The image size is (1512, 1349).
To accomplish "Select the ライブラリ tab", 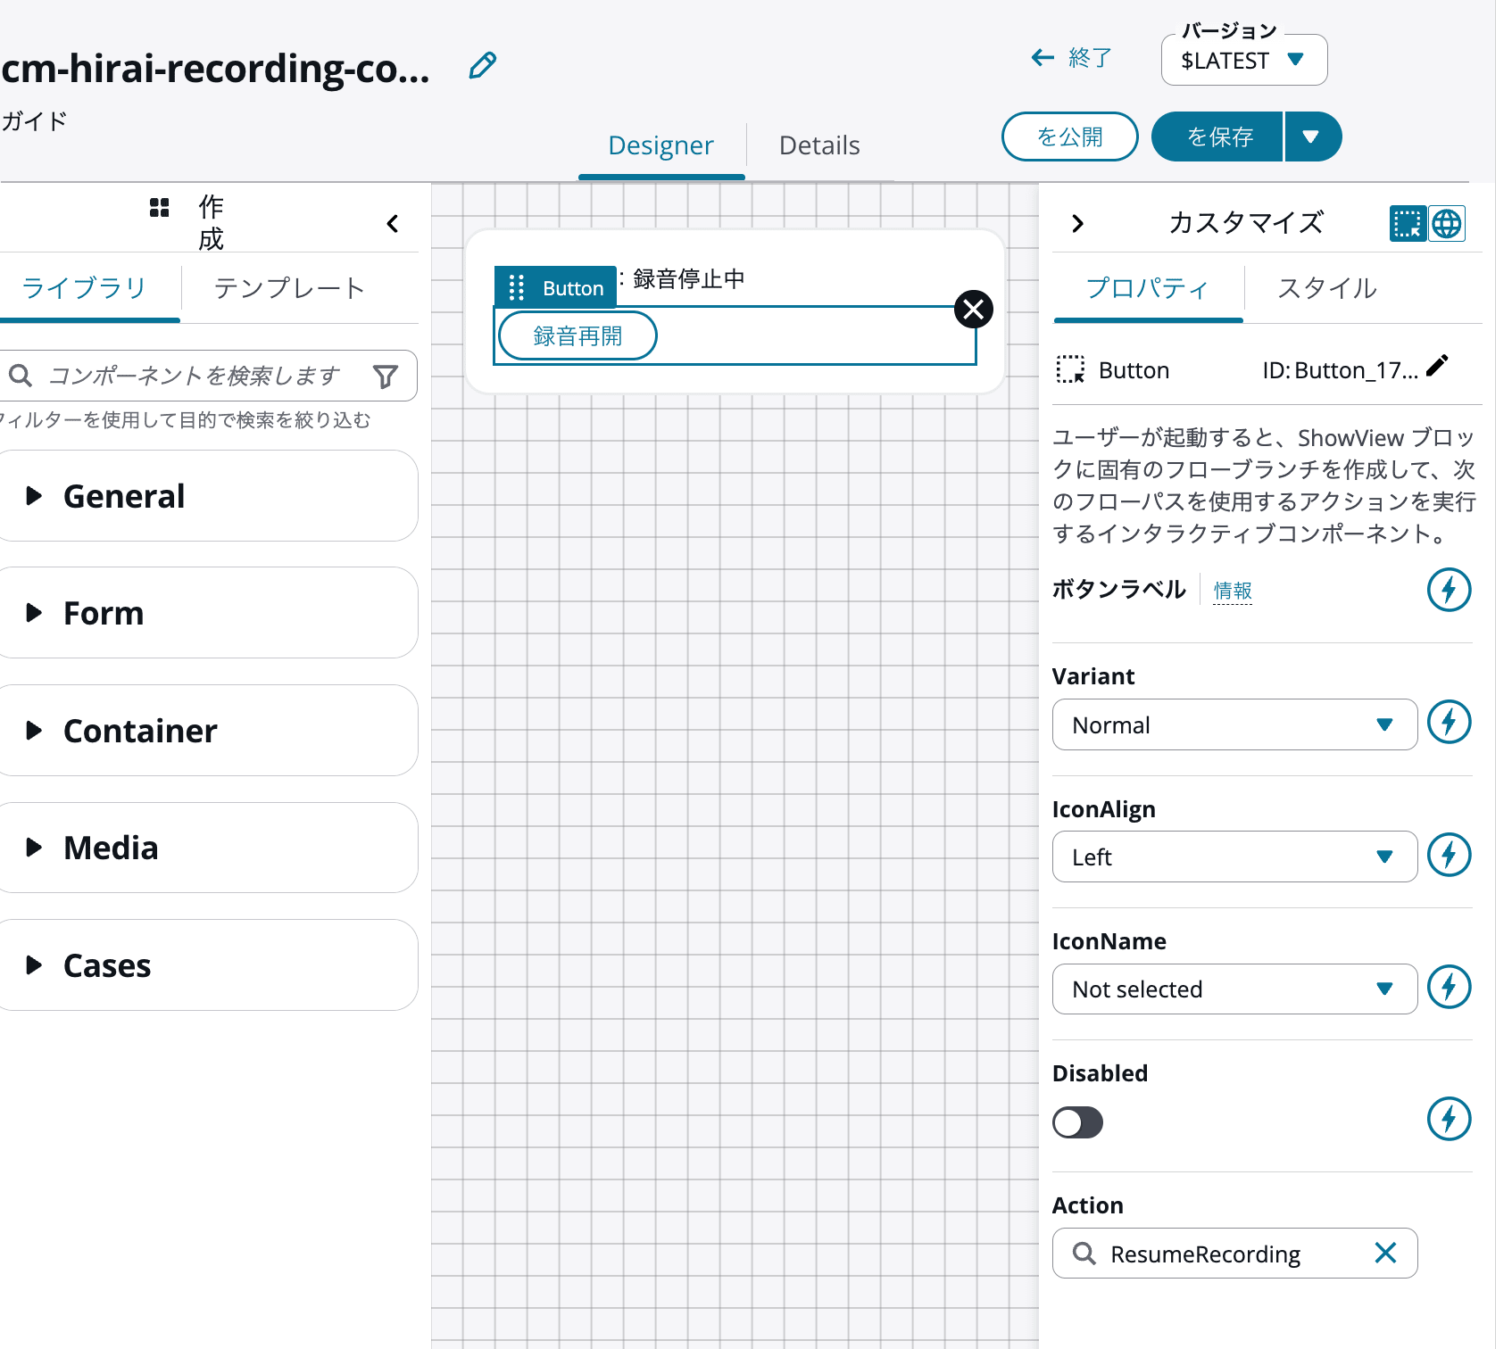I will (84, 288).
